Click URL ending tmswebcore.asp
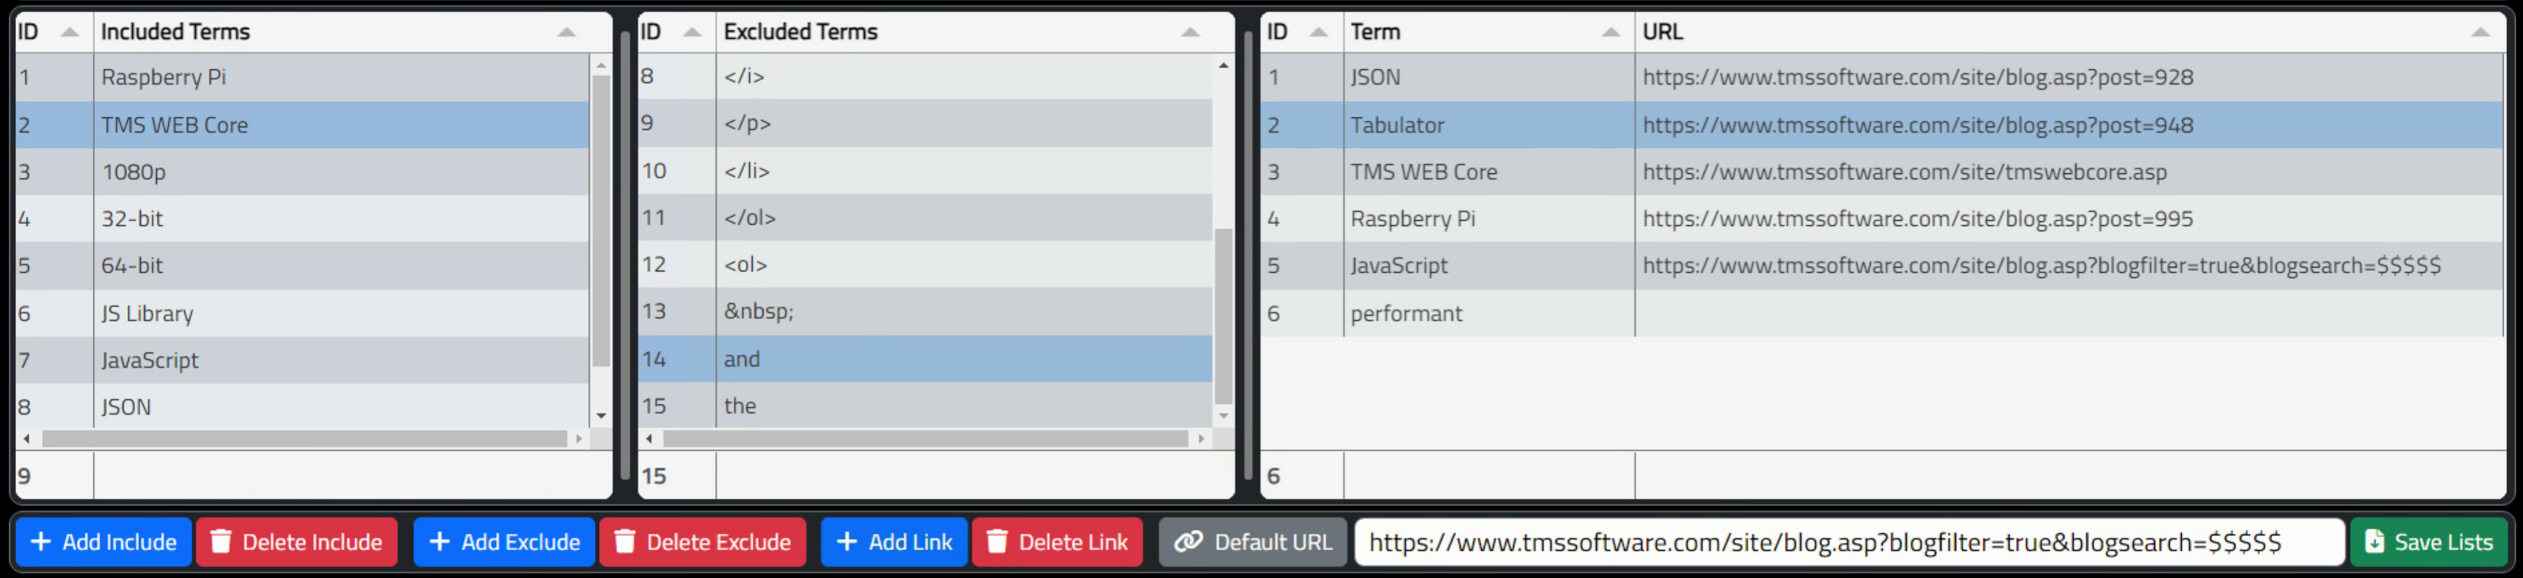Screen dimensions: 2523x578 coord(1904,172)
